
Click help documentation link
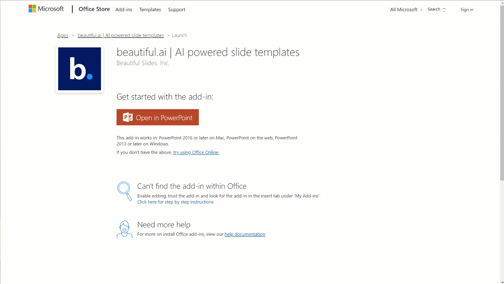coord(245,234)
